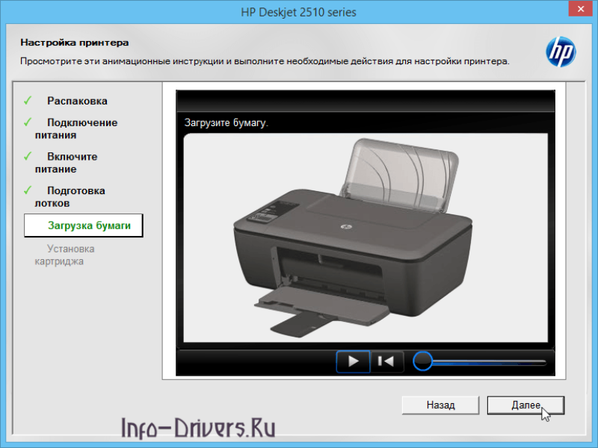This screenshot has width=598, height=448.
Task: Select the Подключение питания step
Action: [x=76, y=128]
